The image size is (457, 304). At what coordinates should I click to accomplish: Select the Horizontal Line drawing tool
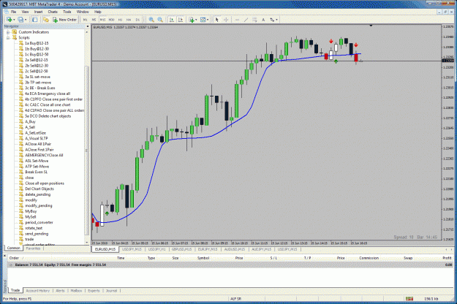[x=237, y=20]
